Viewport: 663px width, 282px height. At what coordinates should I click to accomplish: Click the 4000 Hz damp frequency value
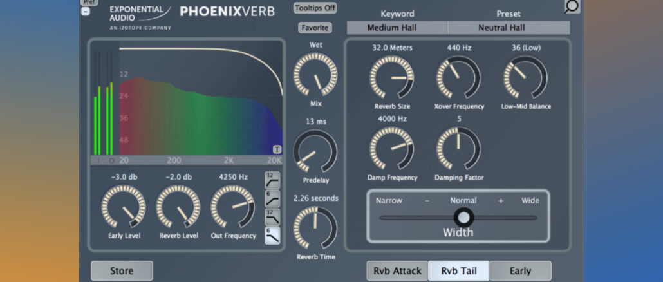tap(393, 119)
